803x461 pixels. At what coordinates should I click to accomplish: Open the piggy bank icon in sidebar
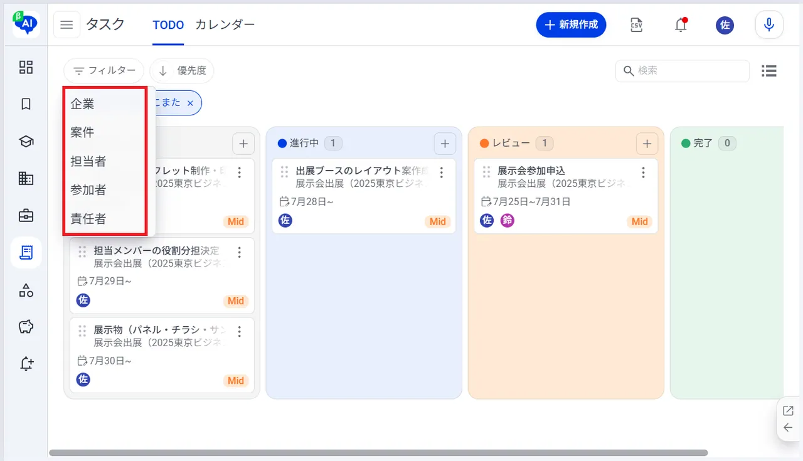(26, 327)
